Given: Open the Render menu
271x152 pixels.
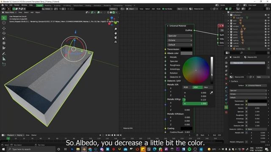Looking at the screenshot, I should pyautogui.click(x=17, y=5).
